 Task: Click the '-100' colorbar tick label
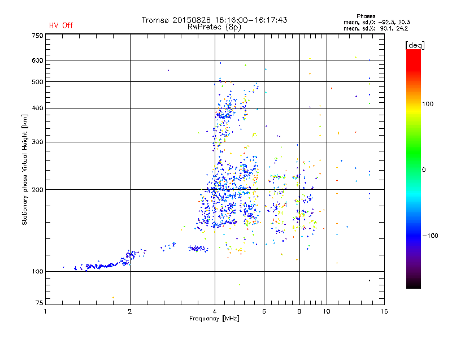point(430,236)
